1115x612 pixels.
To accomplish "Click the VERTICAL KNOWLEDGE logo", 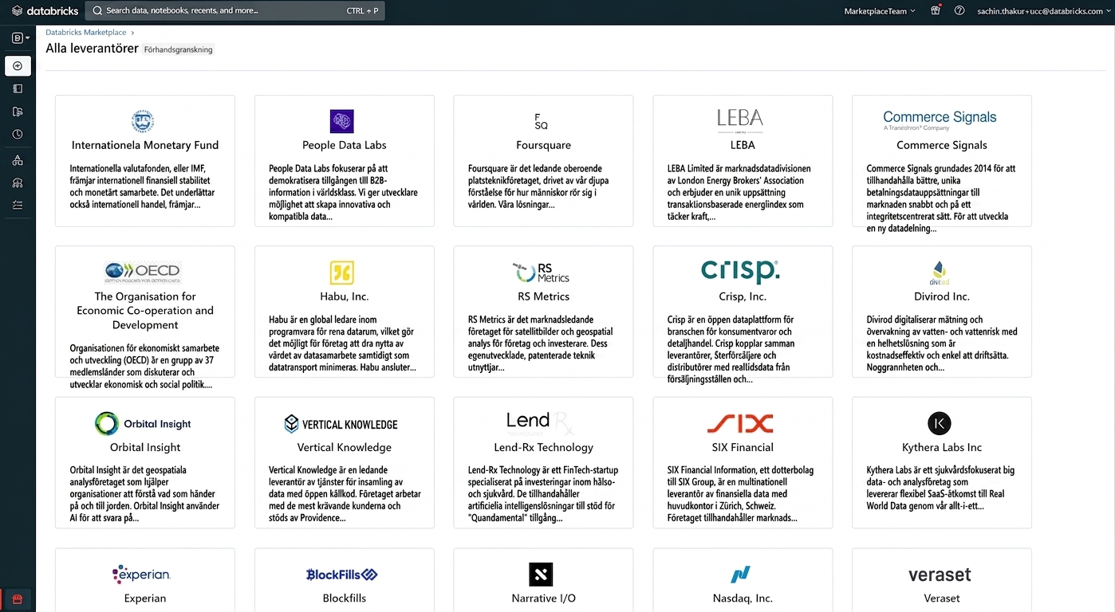I will click(x=341, y=424).
